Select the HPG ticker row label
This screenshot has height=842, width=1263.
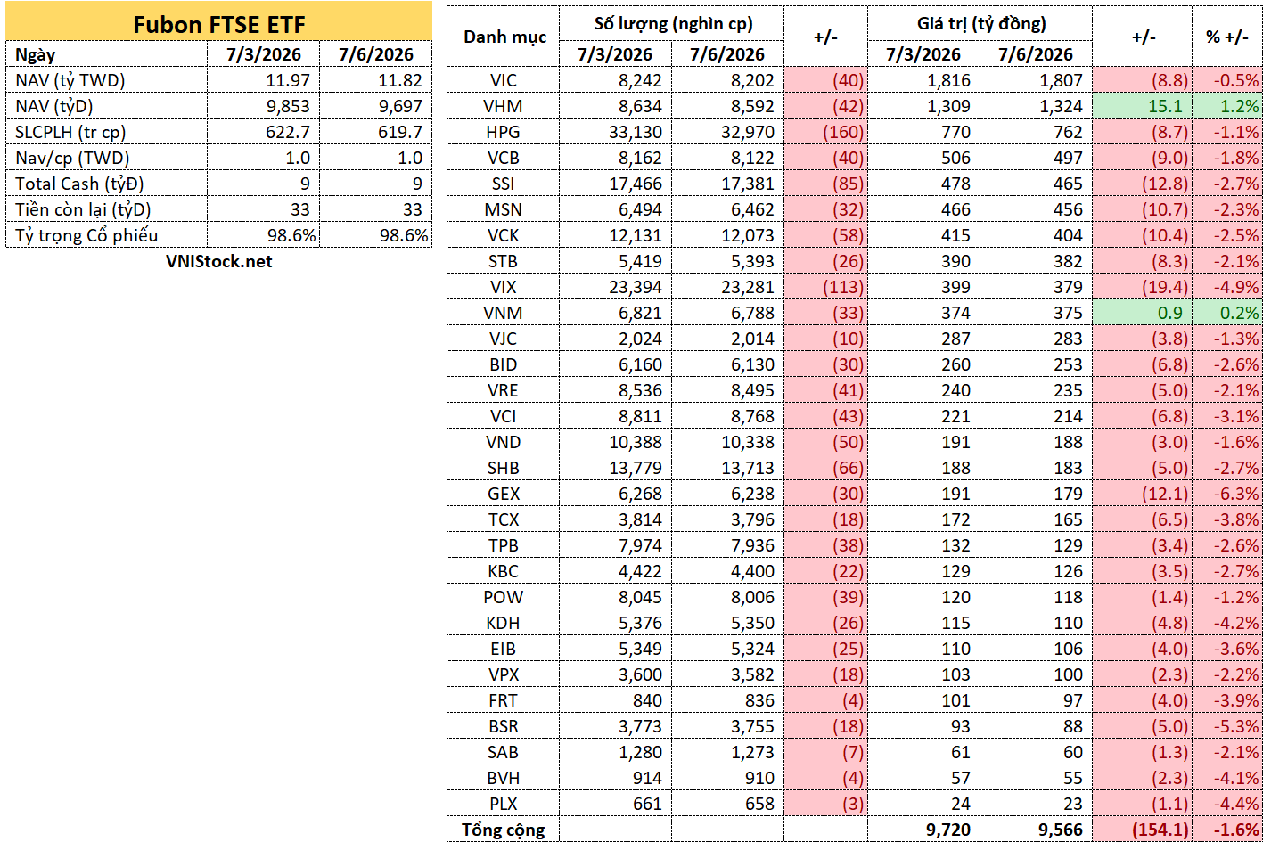(504, 132)
